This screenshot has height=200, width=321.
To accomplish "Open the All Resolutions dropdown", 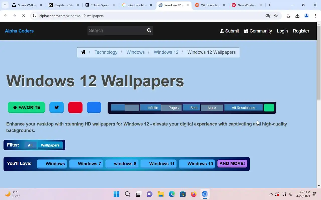I will 243,108.
